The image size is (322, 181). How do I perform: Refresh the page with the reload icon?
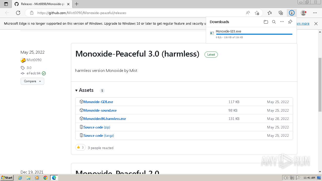pos(18,13)
